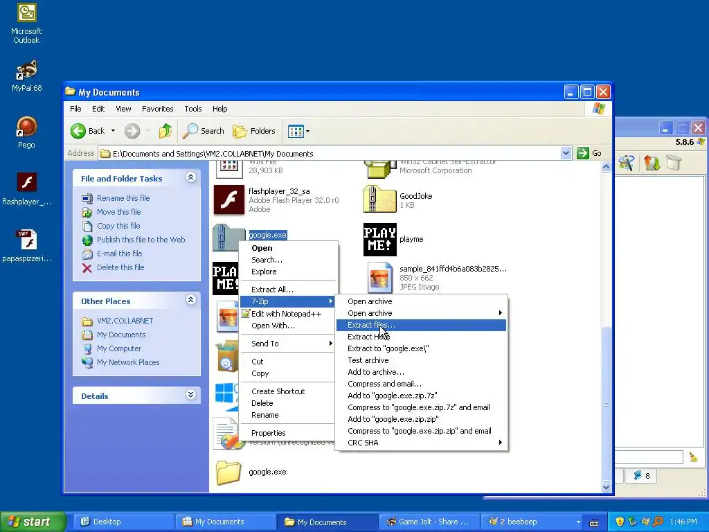Click file list scroll down arrow
709x532 pixels.
[x=606, y=487]
